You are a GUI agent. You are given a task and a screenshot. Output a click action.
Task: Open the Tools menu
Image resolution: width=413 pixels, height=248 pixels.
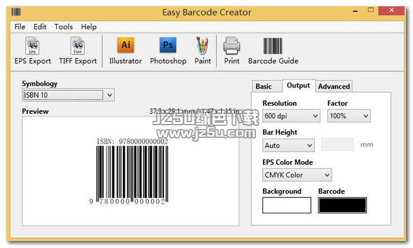coord(64,26)
